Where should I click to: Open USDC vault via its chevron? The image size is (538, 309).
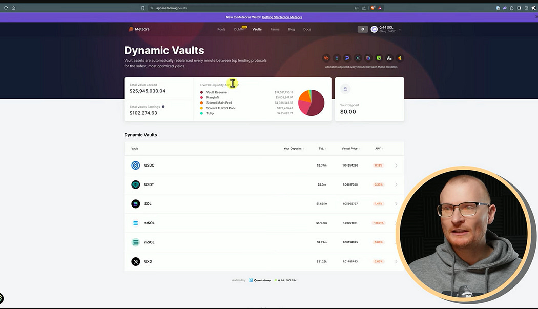pyautogui.click(x=396, y=165)
